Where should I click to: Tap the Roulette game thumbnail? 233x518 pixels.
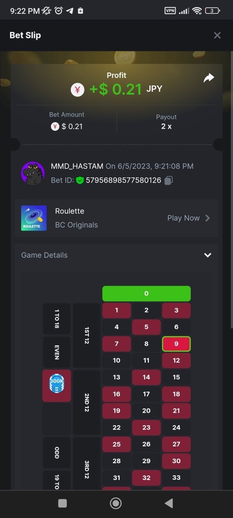tap(34, 218)
